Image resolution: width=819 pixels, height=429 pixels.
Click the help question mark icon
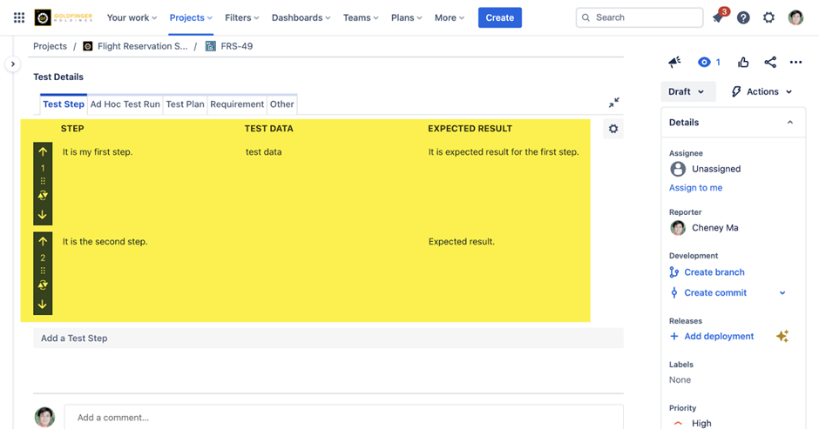(743, 17)
